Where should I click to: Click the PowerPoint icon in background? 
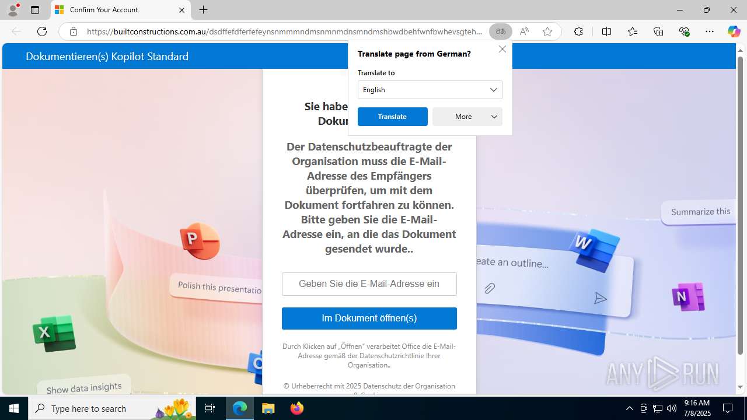(x=200, y=240)
